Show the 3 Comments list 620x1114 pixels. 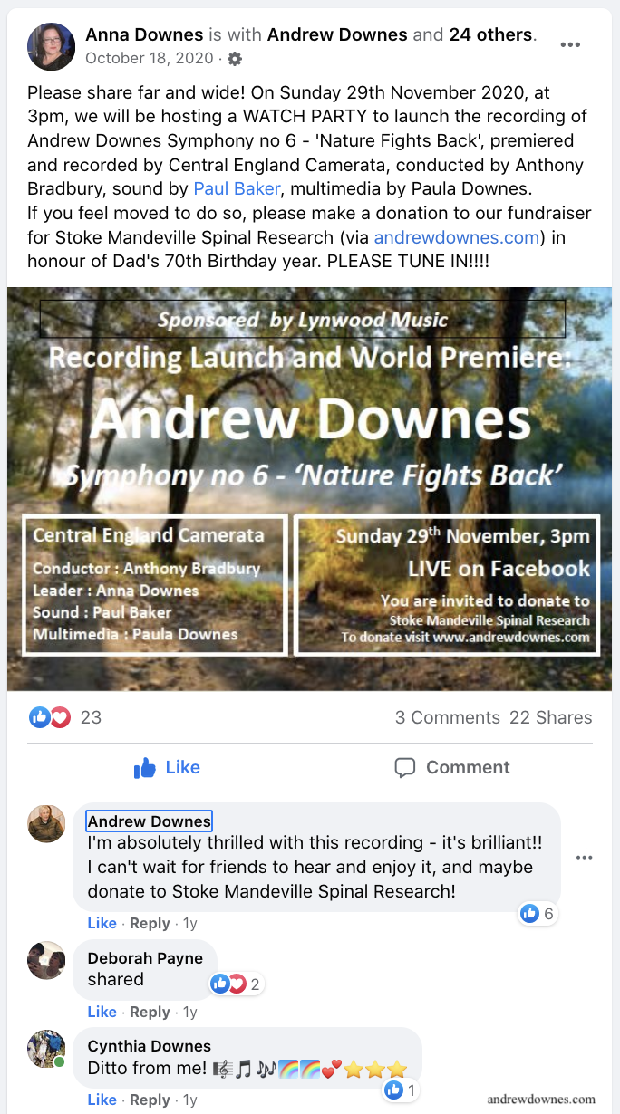pyautogui.click(x=447, y=717)
